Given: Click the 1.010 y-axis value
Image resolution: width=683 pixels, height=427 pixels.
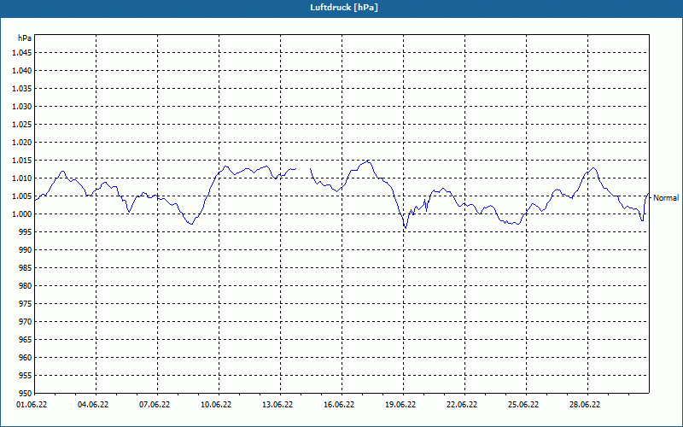Looking at the screenshot, I should click(22, 178).
